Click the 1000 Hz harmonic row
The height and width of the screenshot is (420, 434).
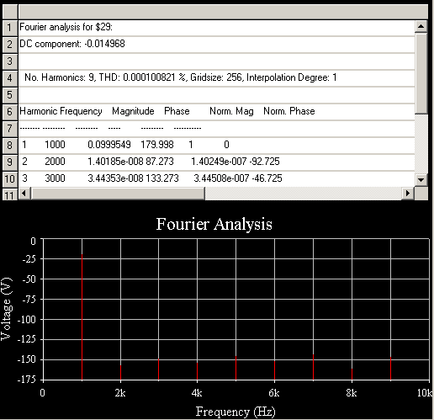tap(216, 146)
